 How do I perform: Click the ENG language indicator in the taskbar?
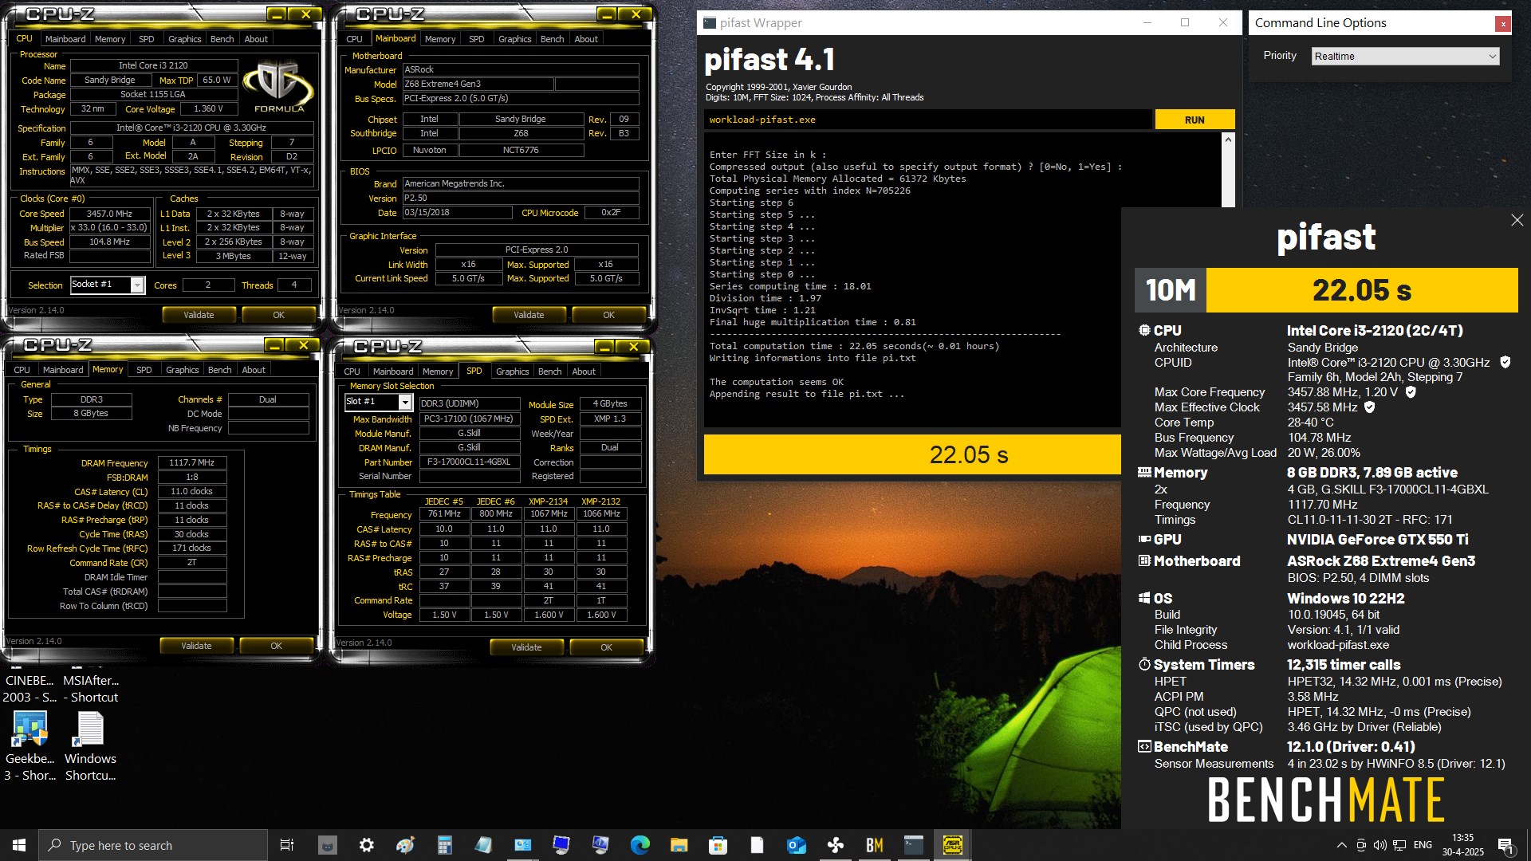pyautogui.click(x=1423, y=845)
